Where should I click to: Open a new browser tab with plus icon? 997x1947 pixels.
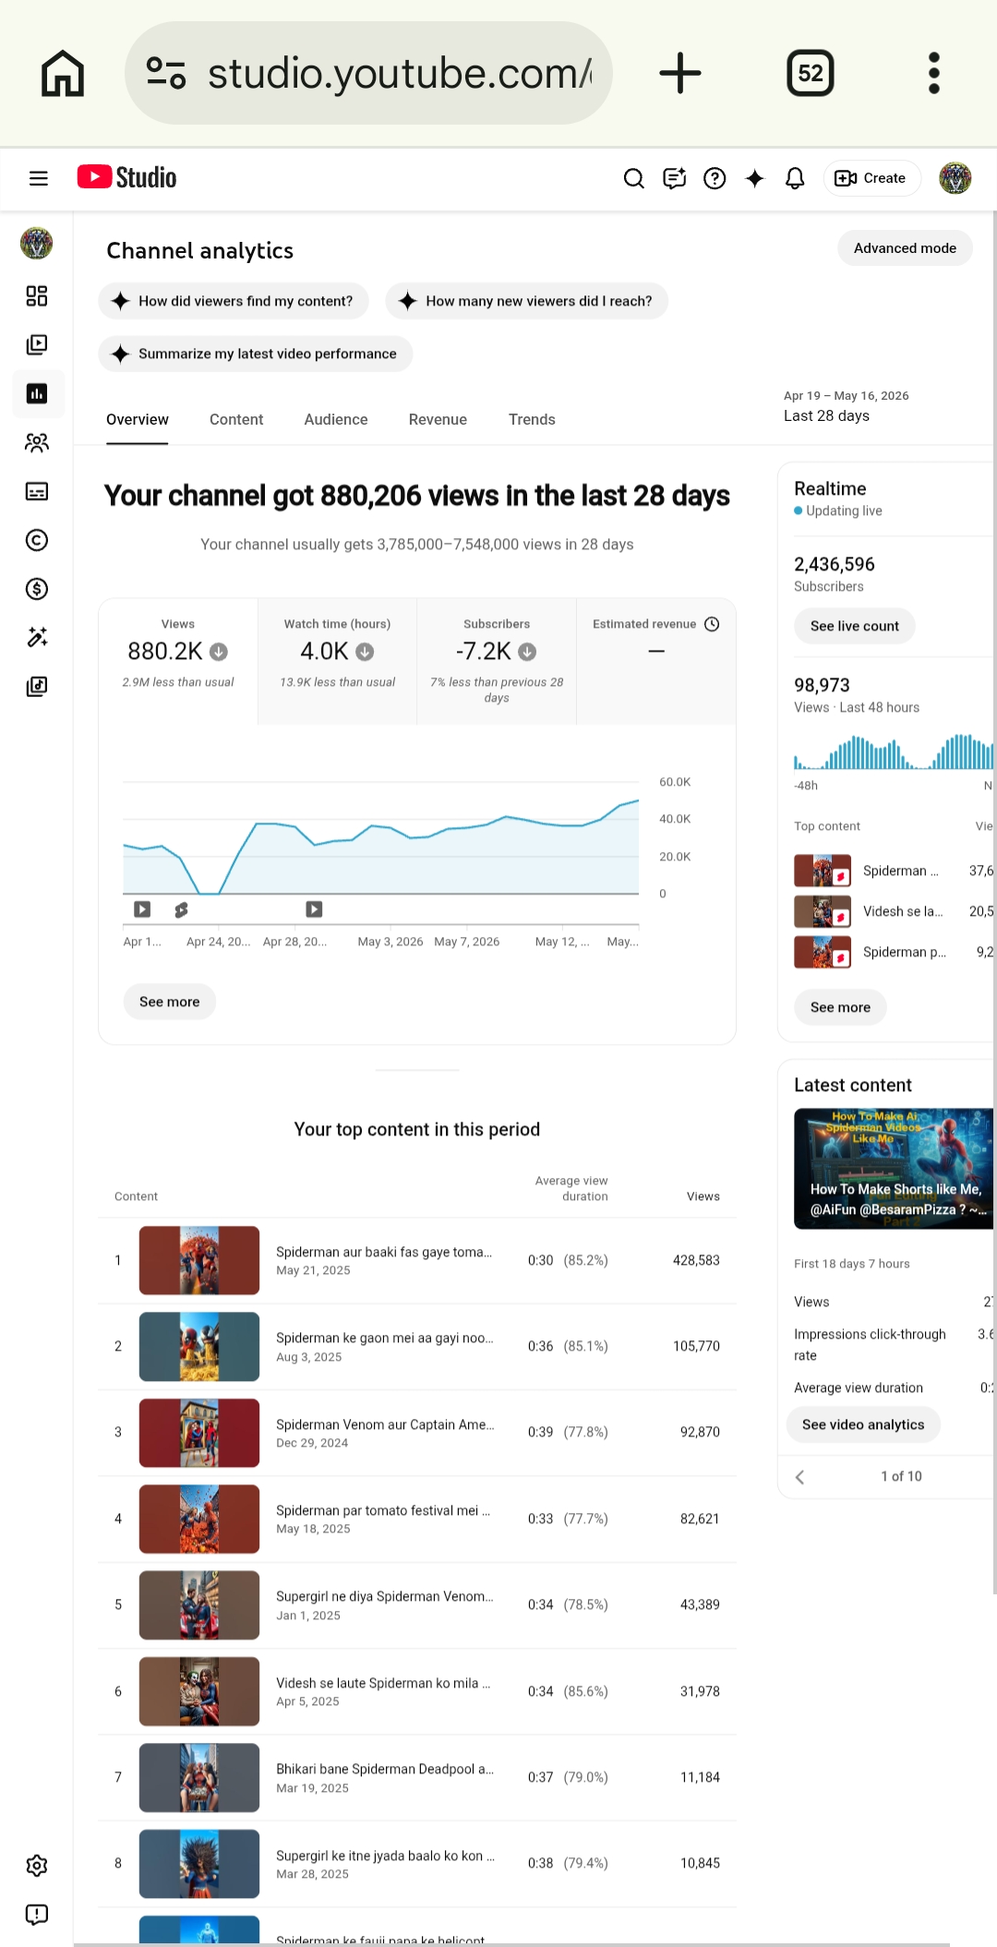point(680,73)
